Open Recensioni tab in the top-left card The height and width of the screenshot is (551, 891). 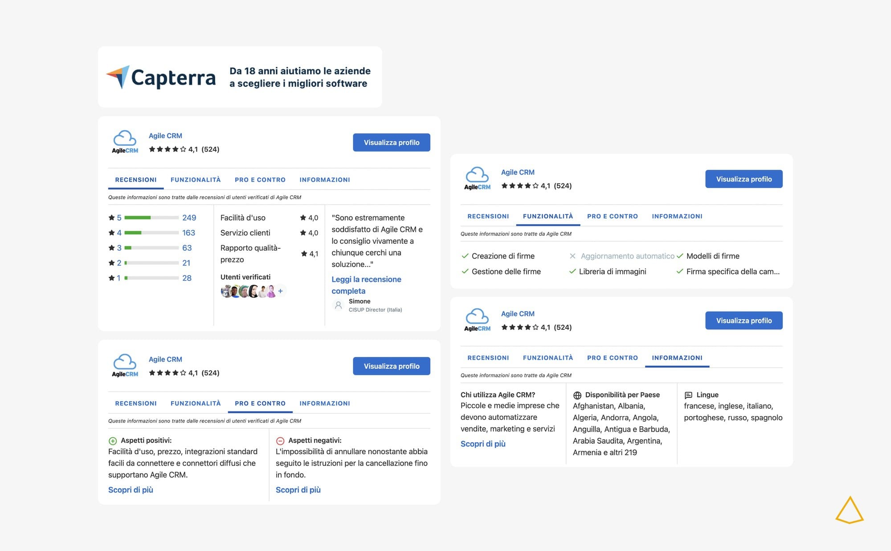tap(136, 180)
